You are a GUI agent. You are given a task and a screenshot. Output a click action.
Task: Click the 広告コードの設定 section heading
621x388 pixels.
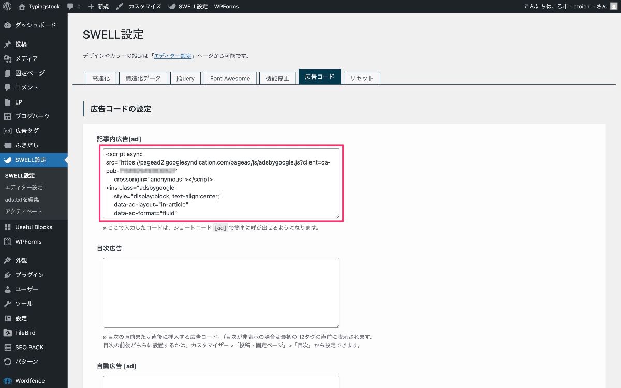click(121, 109)
